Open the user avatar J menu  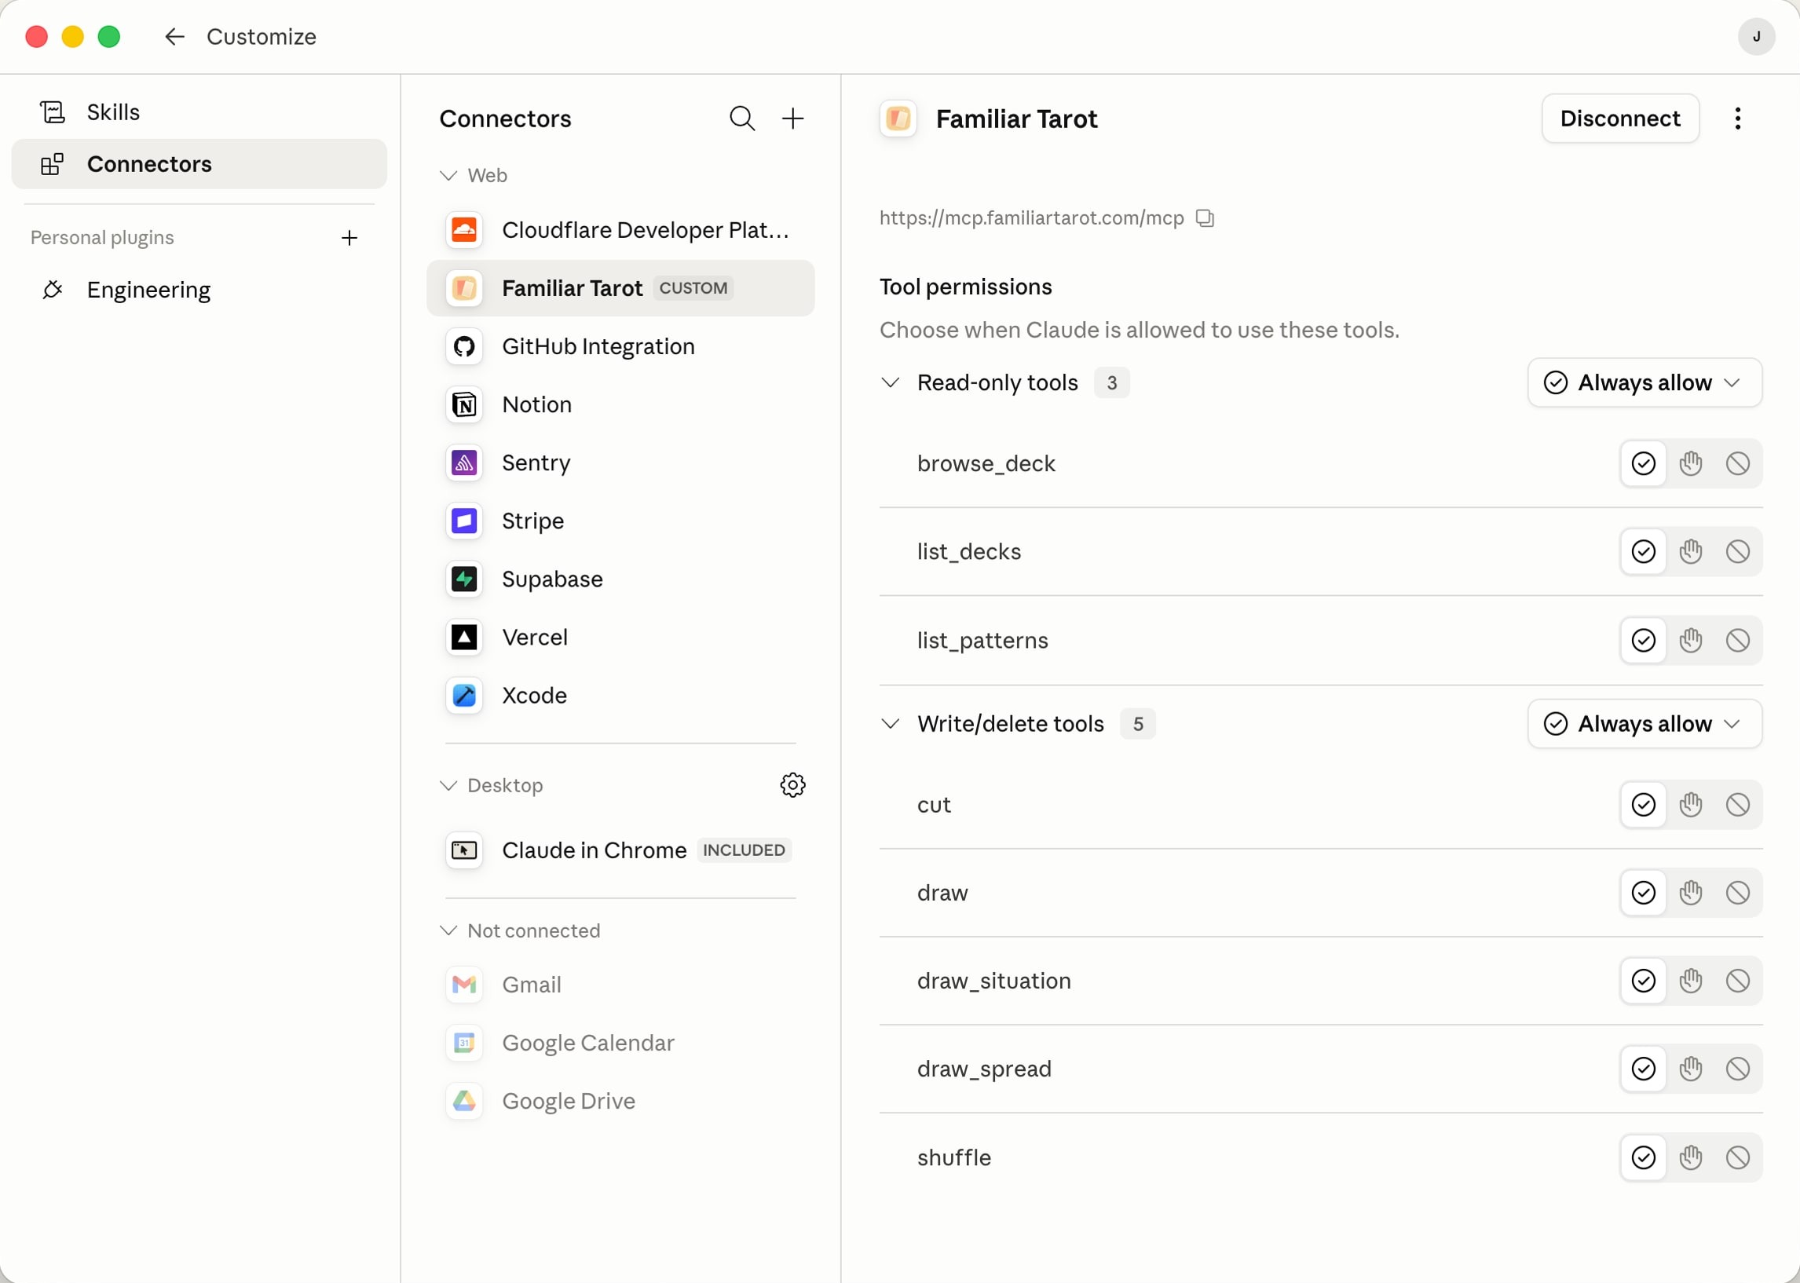(x=1756, y=36)
